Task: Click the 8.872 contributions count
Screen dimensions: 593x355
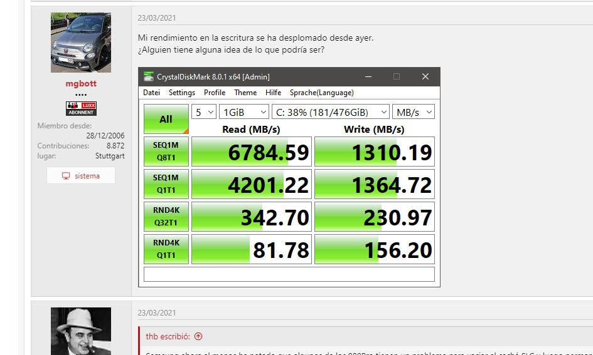Action: click(115, 146)
